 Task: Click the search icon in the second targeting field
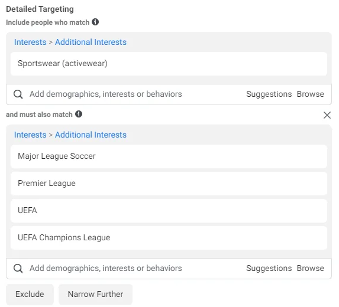pyautogui.click(x=18, y=269)
